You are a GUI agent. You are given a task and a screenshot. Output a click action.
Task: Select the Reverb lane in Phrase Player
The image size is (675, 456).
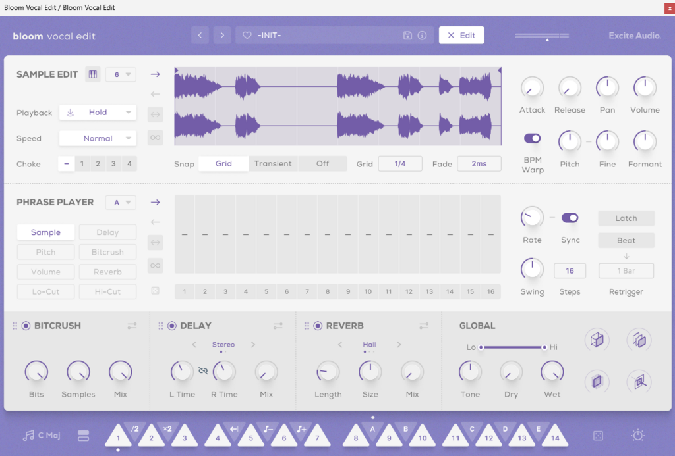click(x=107, y=272)
